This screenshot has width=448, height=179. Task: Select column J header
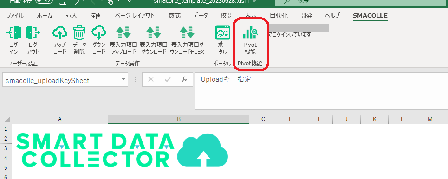pos(346,119)
